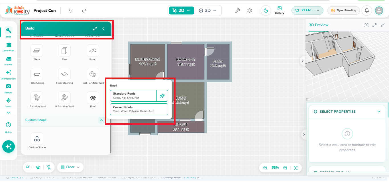Screen dimensions: 389x182
Task: Open the Vastu compass tool
Action: [9, 102]
